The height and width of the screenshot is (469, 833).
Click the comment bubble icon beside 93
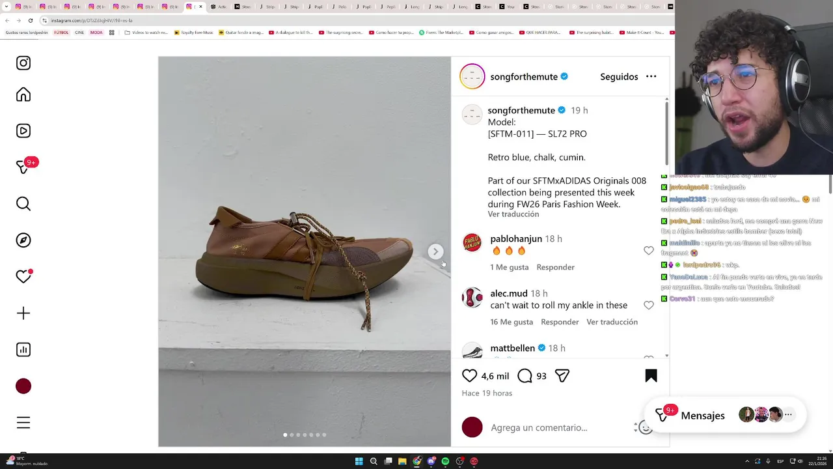[x=525, y=376]
